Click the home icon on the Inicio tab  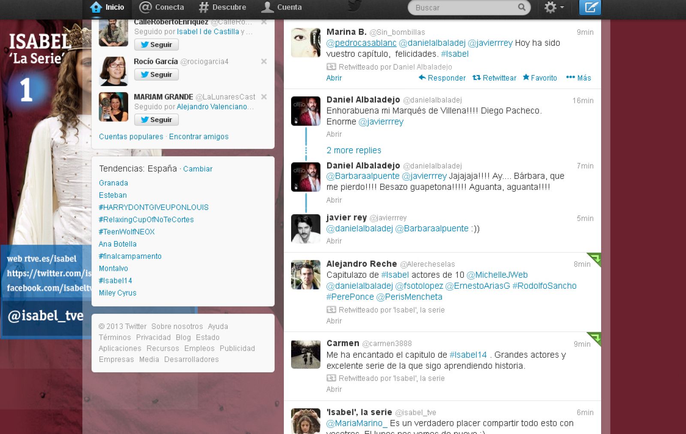[x=96, y=7]
